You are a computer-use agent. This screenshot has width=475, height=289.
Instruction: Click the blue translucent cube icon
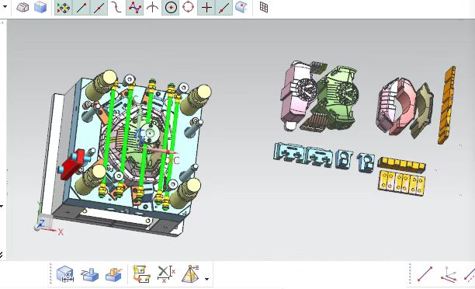click(x=40, y=7)
